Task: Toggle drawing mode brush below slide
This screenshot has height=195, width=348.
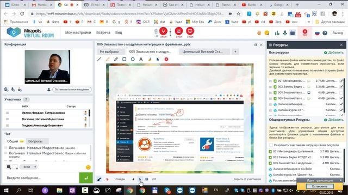Action: (99, 179)
